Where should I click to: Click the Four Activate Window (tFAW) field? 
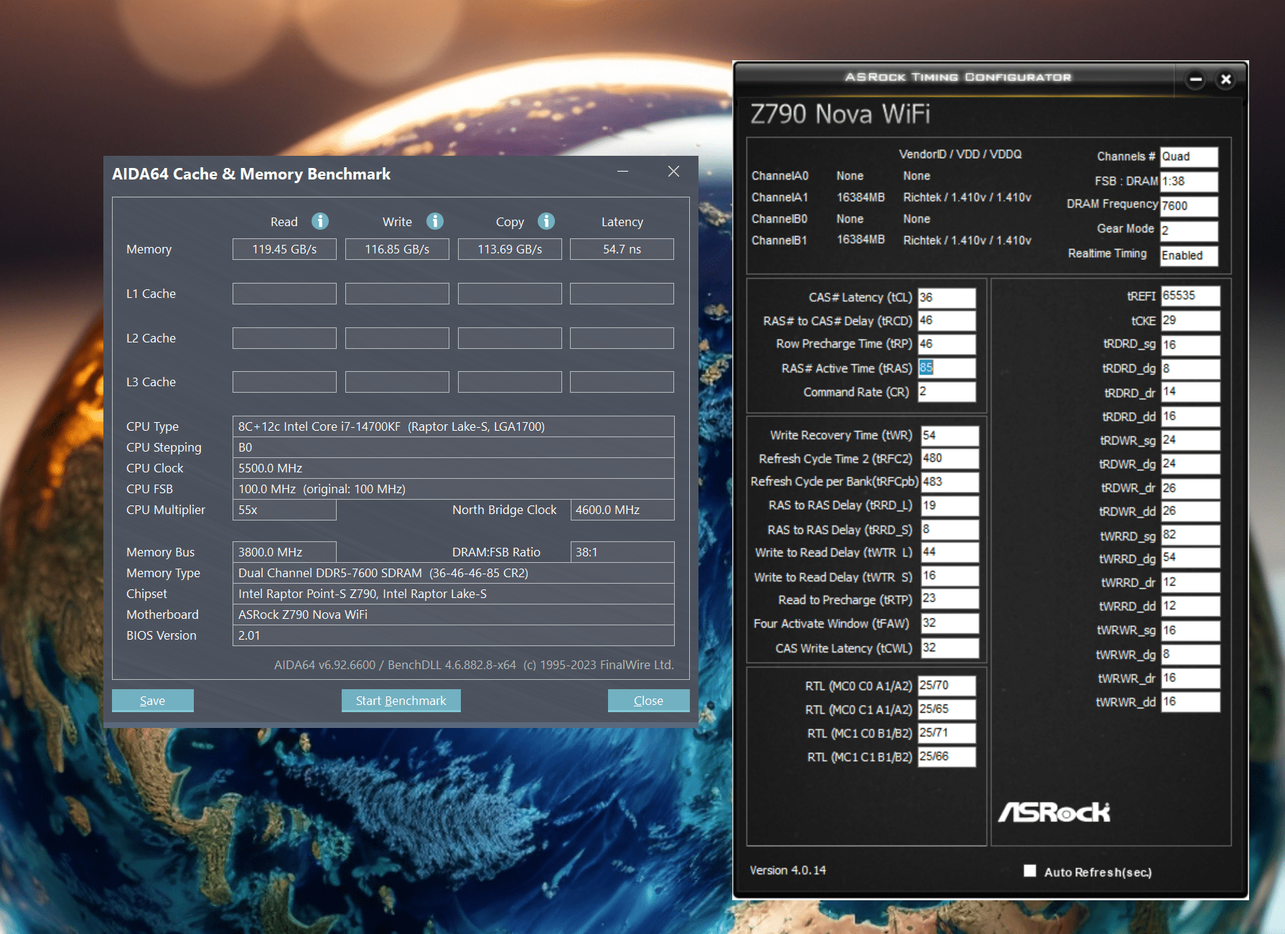coord(950,623)
